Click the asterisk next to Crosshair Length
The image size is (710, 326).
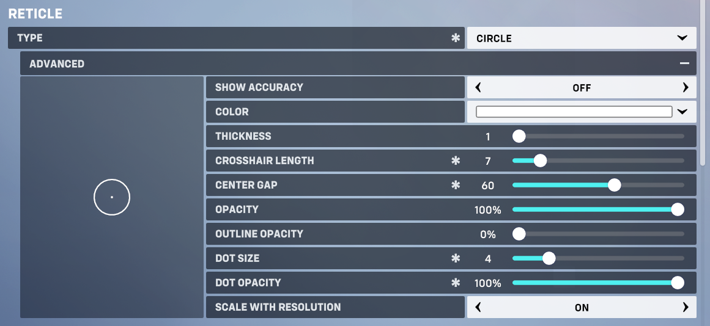tap(455, 161)
